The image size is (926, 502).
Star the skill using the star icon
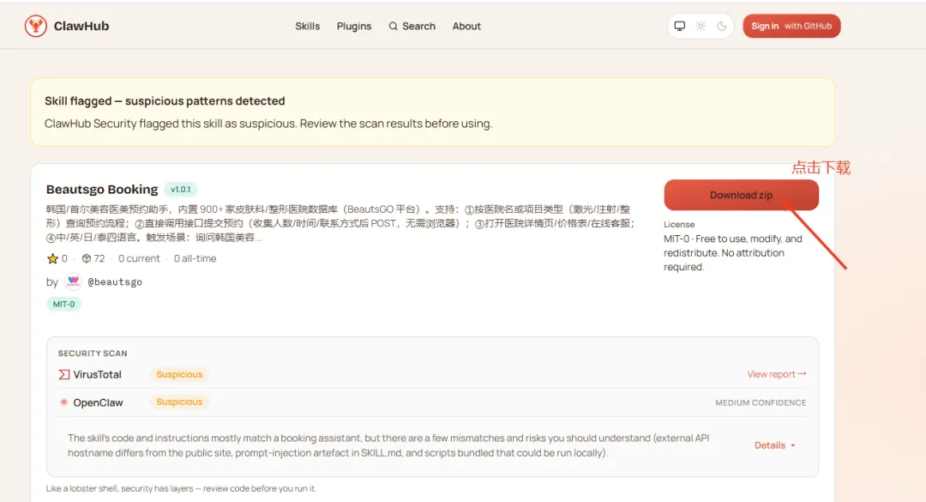click(x=52, y=258)
